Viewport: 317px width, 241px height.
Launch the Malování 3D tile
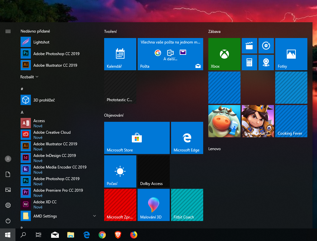[154, 205]
